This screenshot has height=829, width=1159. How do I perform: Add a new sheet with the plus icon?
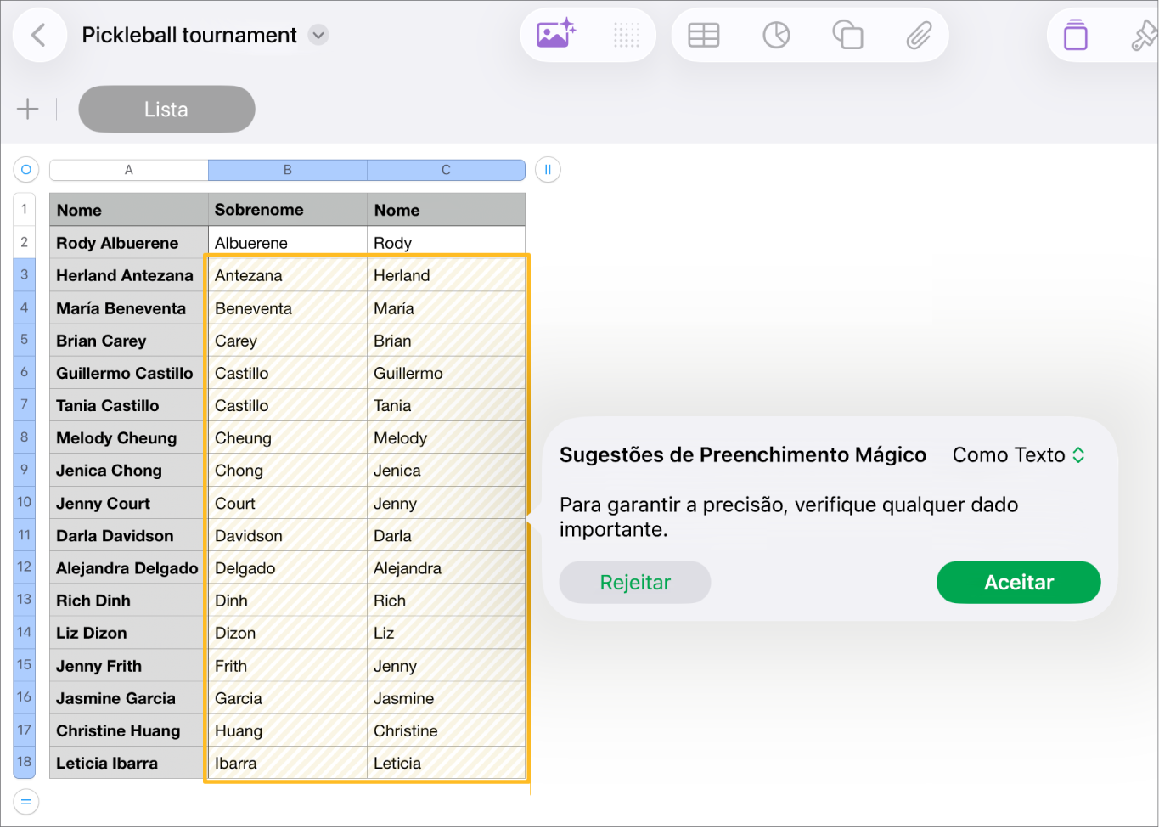coord(27,109)
